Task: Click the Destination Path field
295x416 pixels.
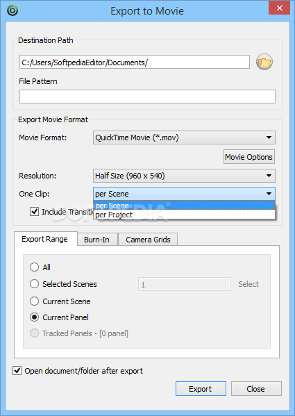Action: coord(135,62)
